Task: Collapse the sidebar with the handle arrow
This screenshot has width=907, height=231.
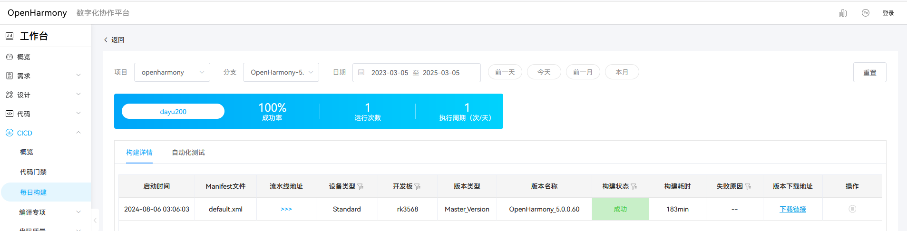Action: (x=95, y=220)
